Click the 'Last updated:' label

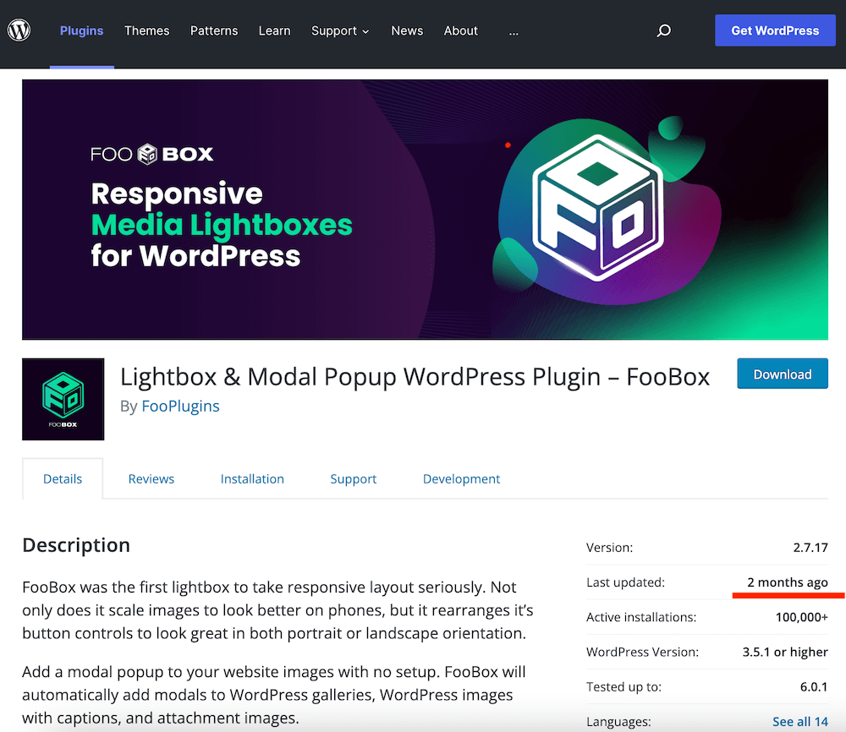[625, 582]
